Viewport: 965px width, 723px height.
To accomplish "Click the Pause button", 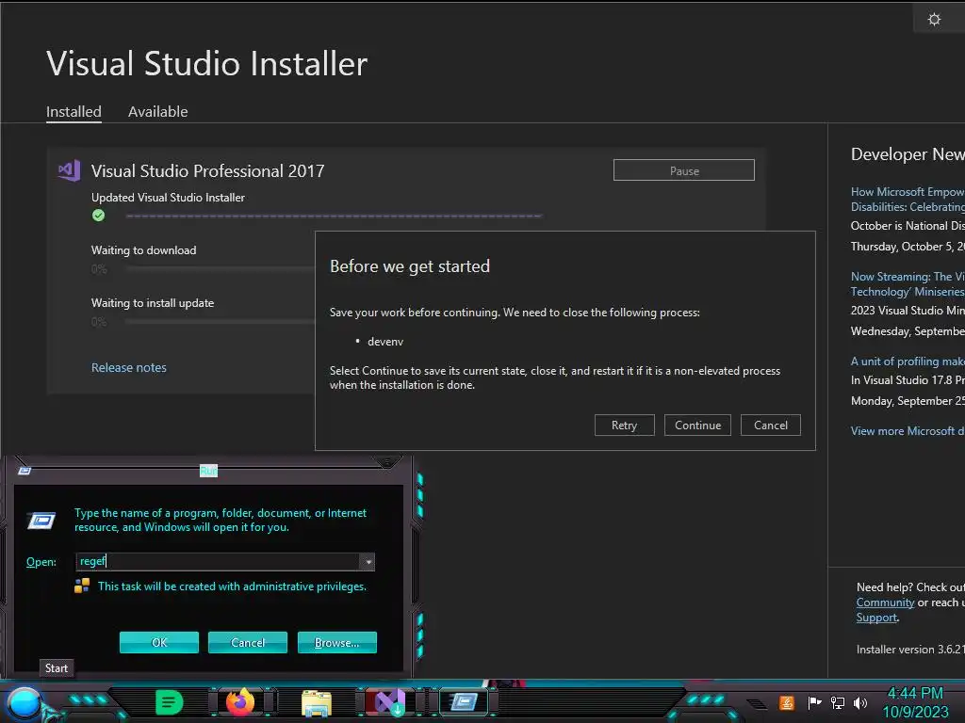I will [x=684, y=170].
